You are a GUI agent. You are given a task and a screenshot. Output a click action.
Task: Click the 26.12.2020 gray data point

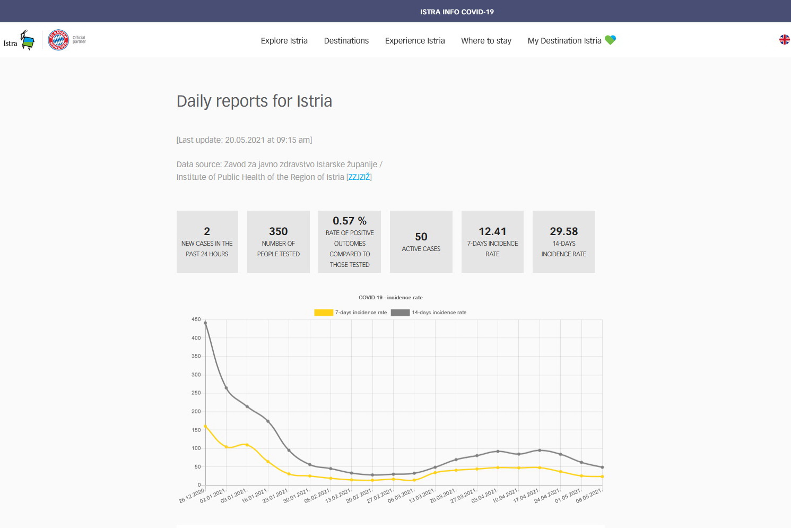(x=205, y=323)
